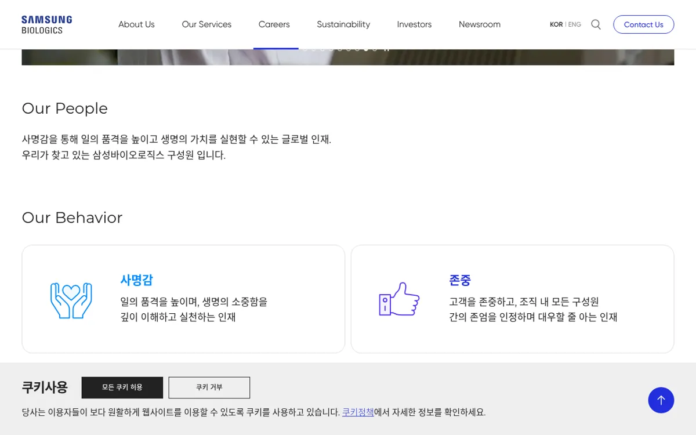This screenshot has height=435, width=696.
Task: Switch language to KOR
Action: point(556,24)
